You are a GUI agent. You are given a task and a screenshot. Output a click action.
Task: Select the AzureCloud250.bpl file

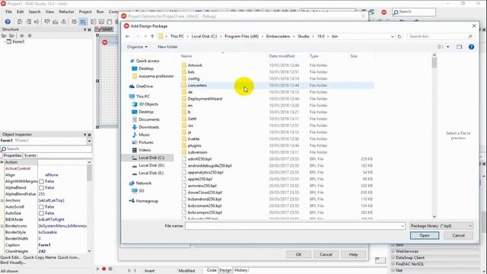[205, 193]
